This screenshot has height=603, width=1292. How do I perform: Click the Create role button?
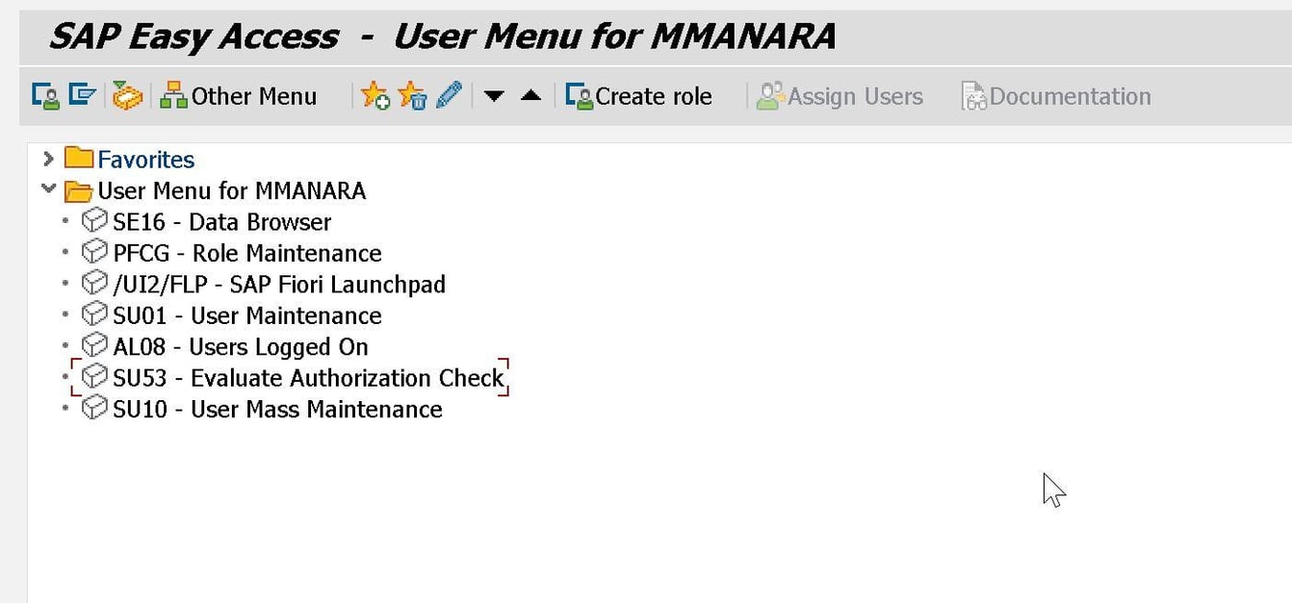(639, 96)
